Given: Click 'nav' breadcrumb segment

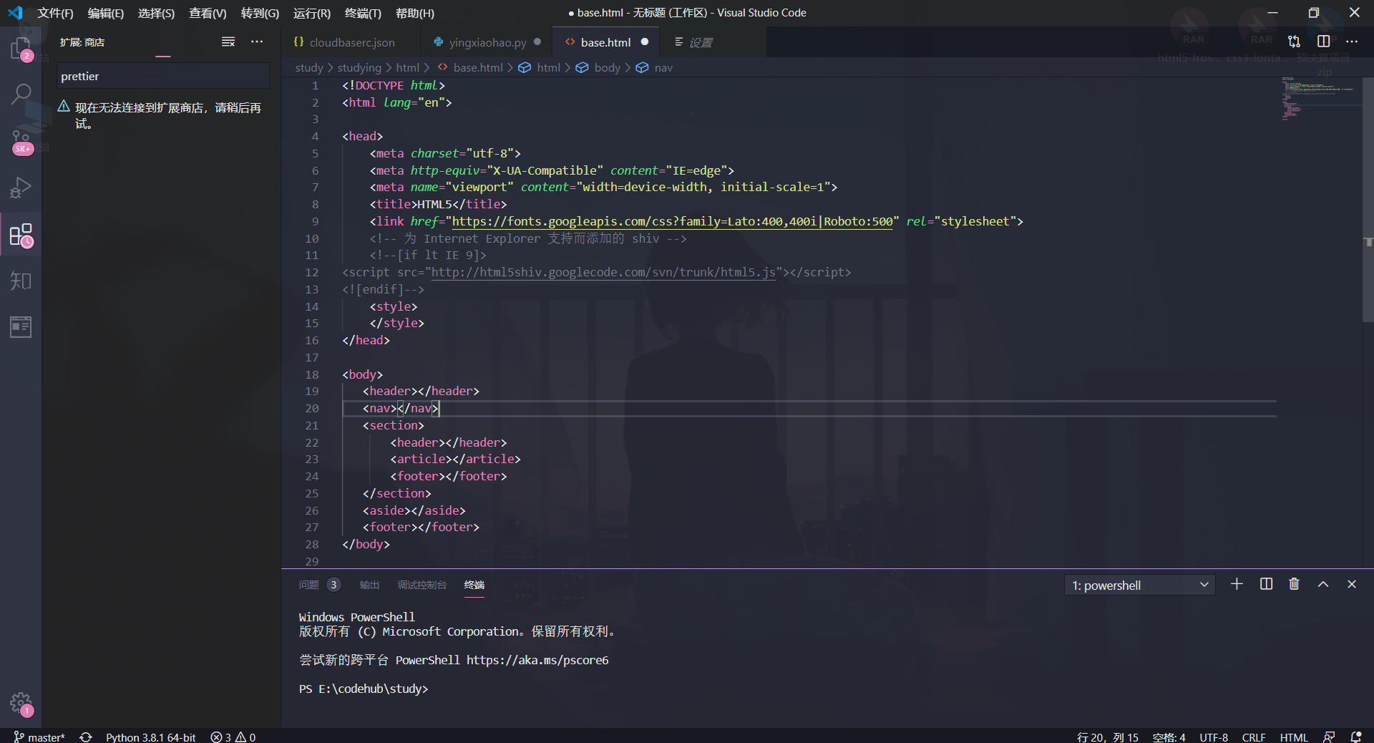Looking at the screenshot, I should [x=663, y=67].
